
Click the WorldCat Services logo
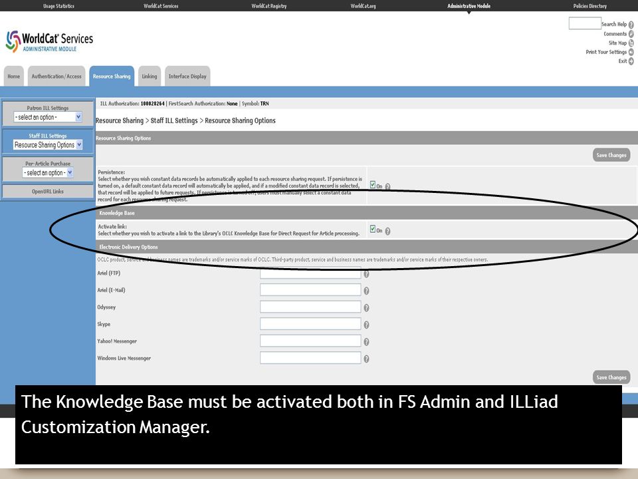(x=49, y=41)
